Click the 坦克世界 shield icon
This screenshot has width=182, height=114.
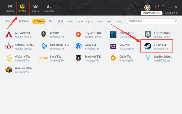point(43,34)
